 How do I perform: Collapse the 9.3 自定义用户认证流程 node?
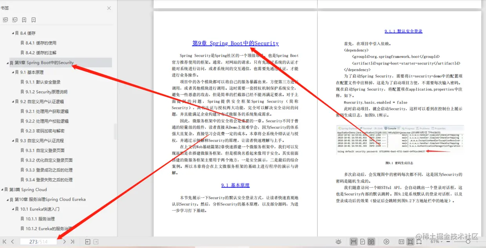(13, 141)
